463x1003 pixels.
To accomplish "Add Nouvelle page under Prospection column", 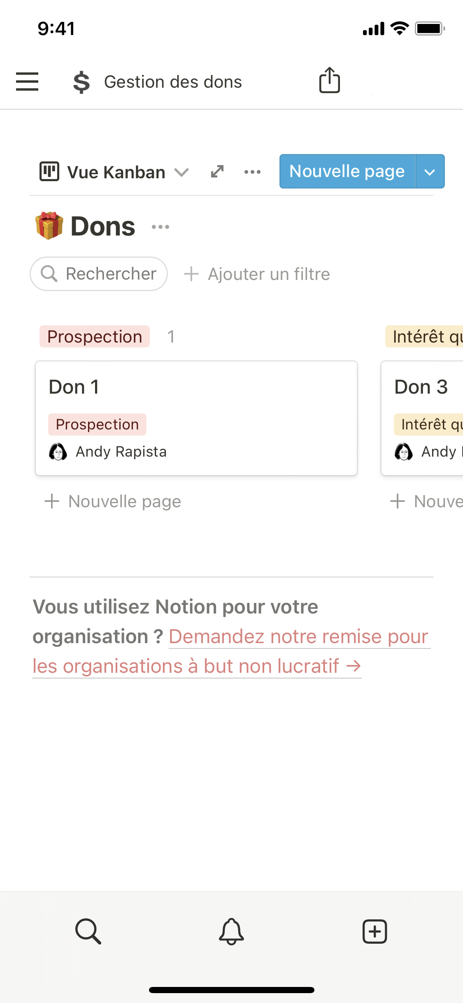I will 113,502.
